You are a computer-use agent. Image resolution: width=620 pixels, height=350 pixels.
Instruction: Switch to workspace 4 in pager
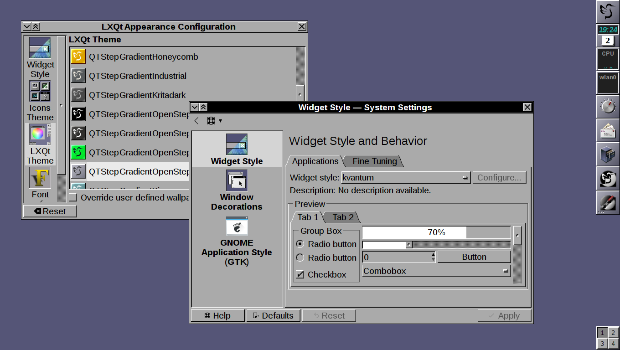(x=613, y=344)
